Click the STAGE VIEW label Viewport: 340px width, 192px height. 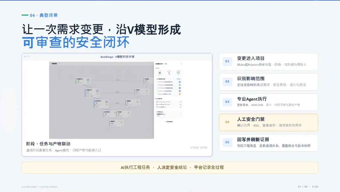199,147
